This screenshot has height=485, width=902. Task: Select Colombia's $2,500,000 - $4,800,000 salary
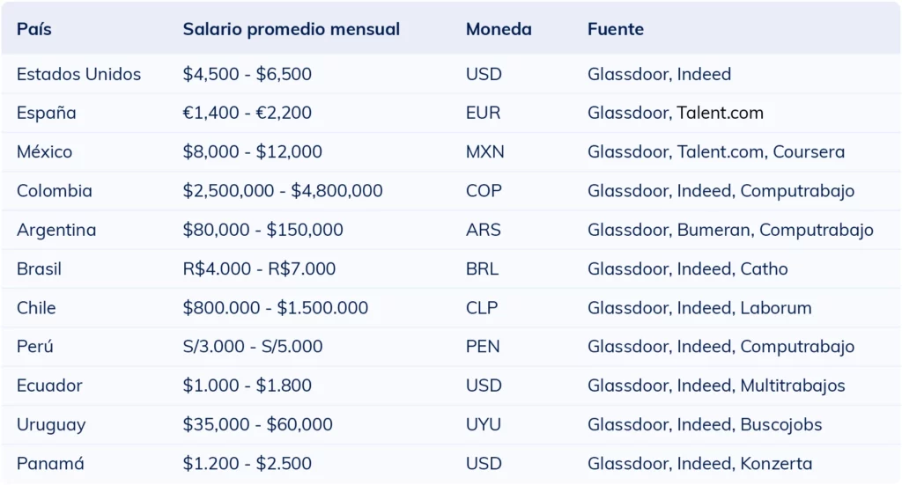pos(282,191)
